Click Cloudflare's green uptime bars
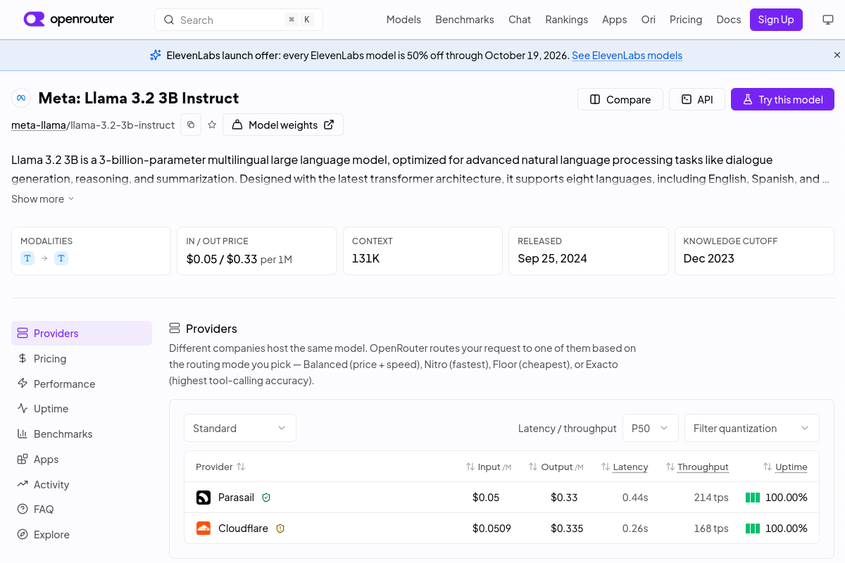 (x=753, y=529)
